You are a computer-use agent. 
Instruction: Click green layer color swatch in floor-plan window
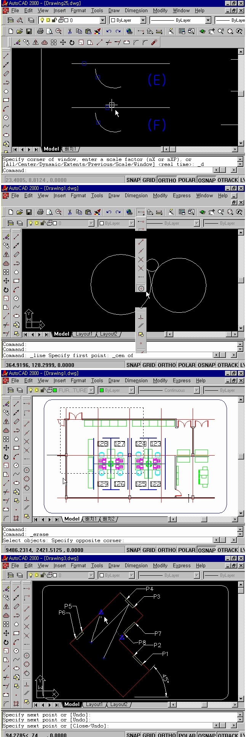(x=55, y=390)
